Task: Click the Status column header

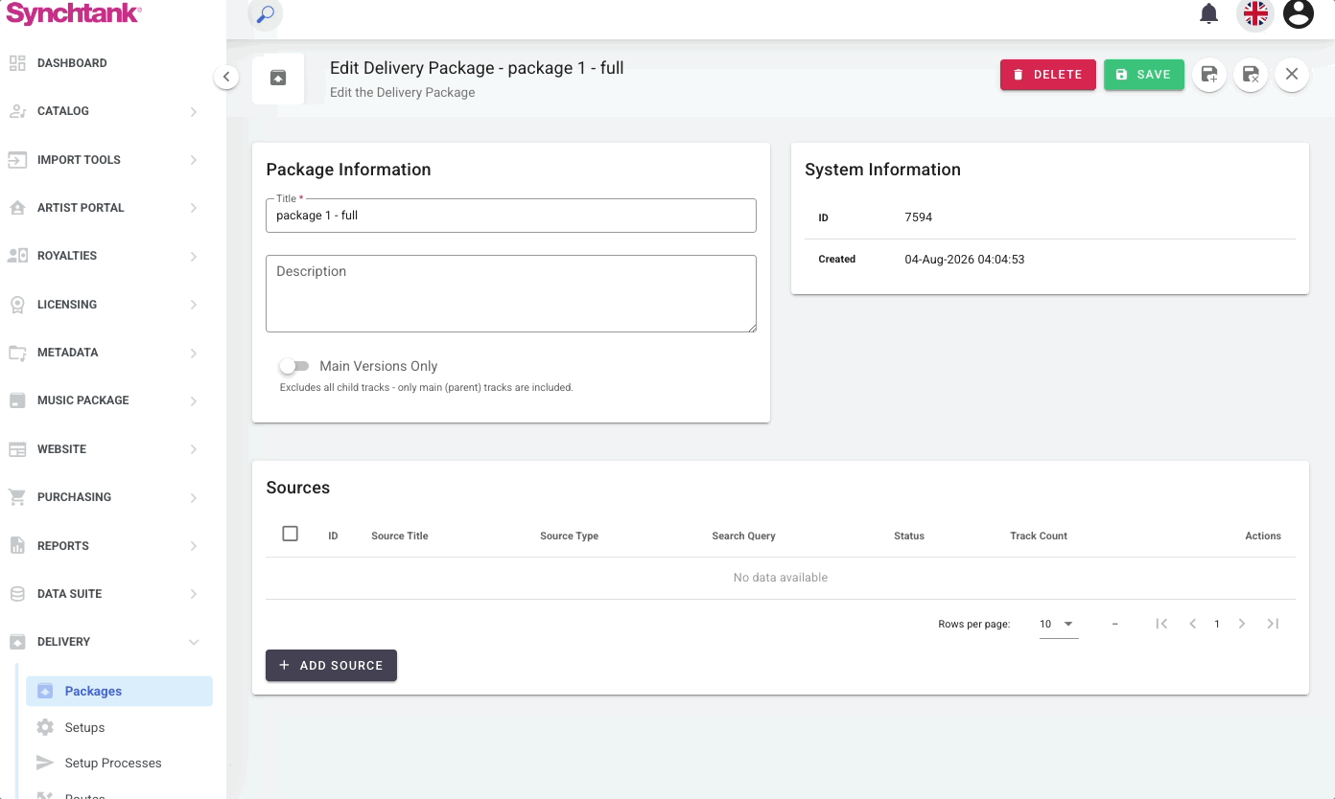Action: pos(909,536)
